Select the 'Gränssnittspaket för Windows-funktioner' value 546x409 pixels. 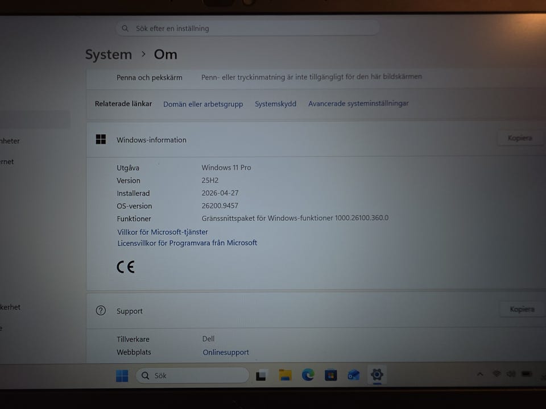tap(295, 218)
